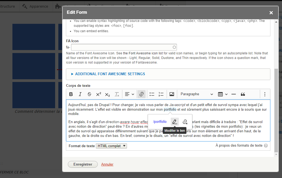The width and height of the screenshot is (282, 178).
Task: Toggle bold formatting
Action: pos(71,94)
